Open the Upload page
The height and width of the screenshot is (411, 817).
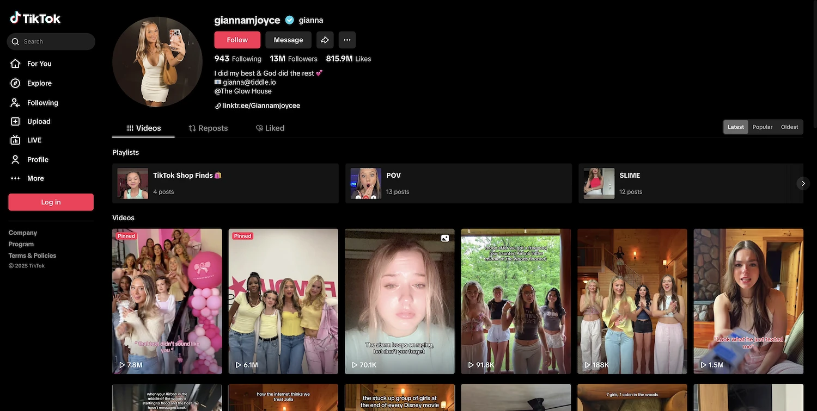(38, 121)
